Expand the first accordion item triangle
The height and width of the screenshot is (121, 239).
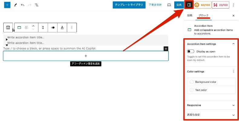point(7,39)
